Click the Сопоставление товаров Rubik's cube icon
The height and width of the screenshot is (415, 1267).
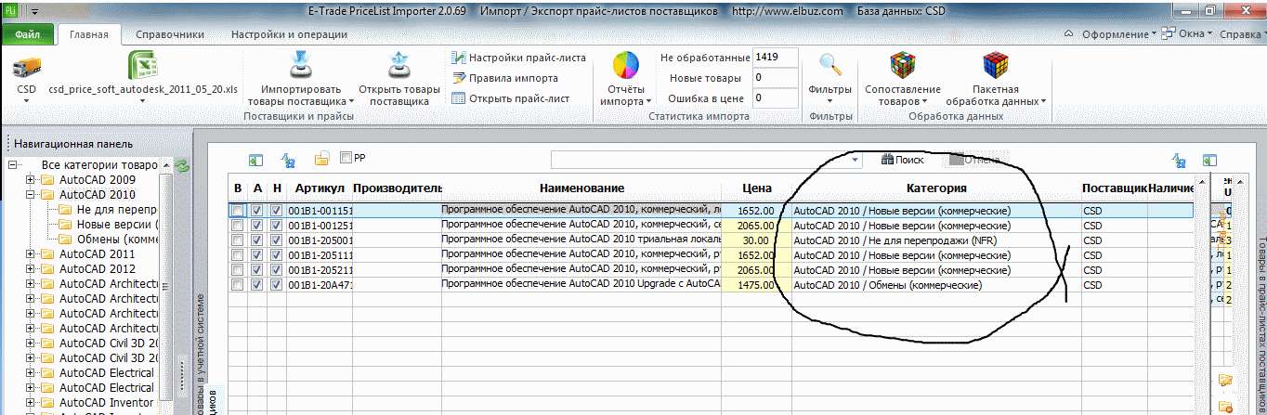(901, 66)
